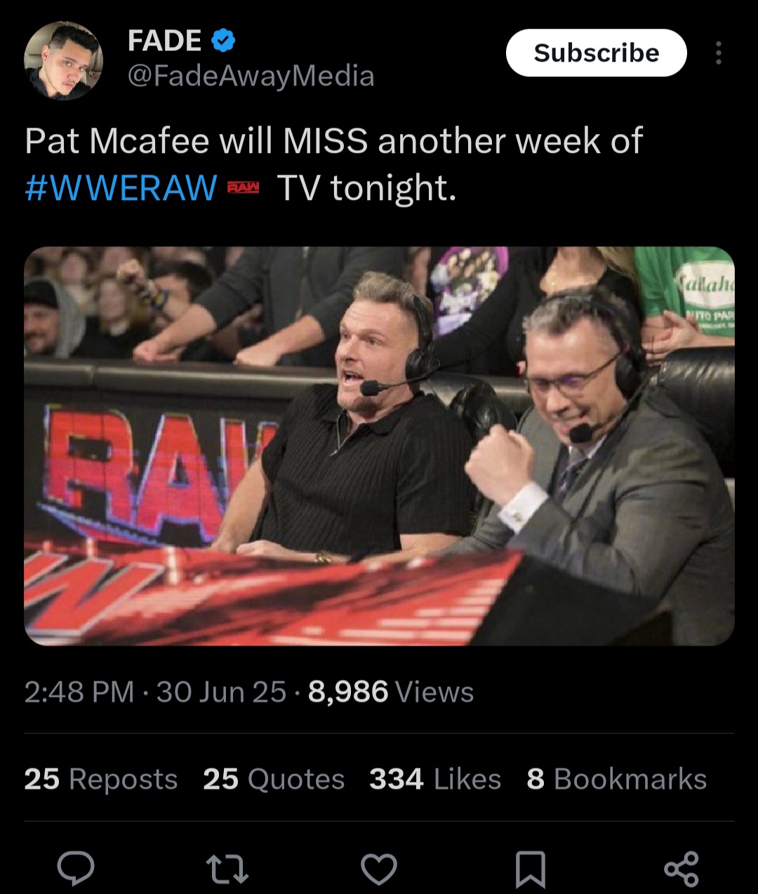The height and width of the screenshot is (894, 758).
Task: Open FADE's profile picture
Action: (x=64, y=60)
